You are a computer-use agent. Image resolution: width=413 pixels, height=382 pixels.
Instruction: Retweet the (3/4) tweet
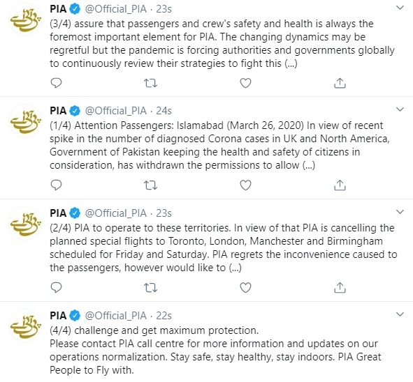151,83
